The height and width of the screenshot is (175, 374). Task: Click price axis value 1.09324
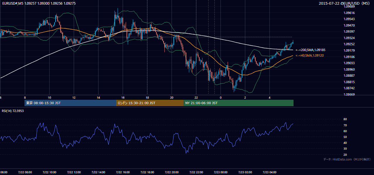point(349,38)
